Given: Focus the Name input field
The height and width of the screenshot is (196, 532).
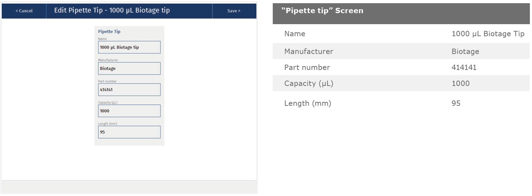Looking at the screenshot, I should point(129,47).
